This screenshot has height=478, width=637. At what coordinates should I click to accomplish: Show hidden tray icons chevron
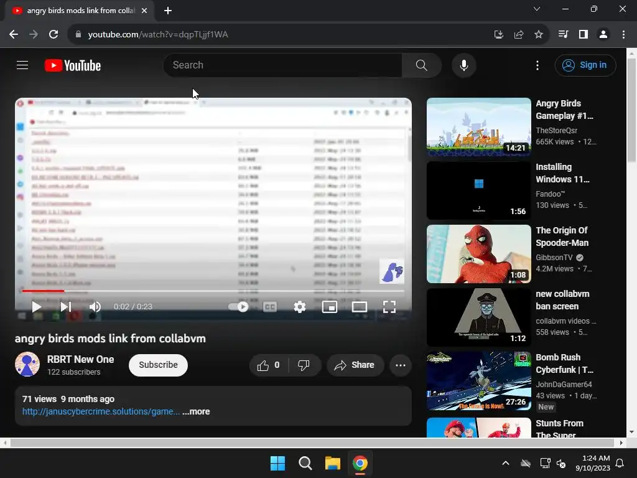(x=505, y=463)
